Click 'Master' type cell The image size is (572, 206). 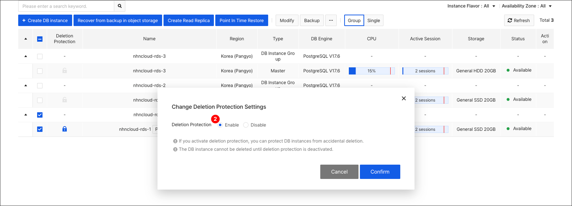coord(278,71)
